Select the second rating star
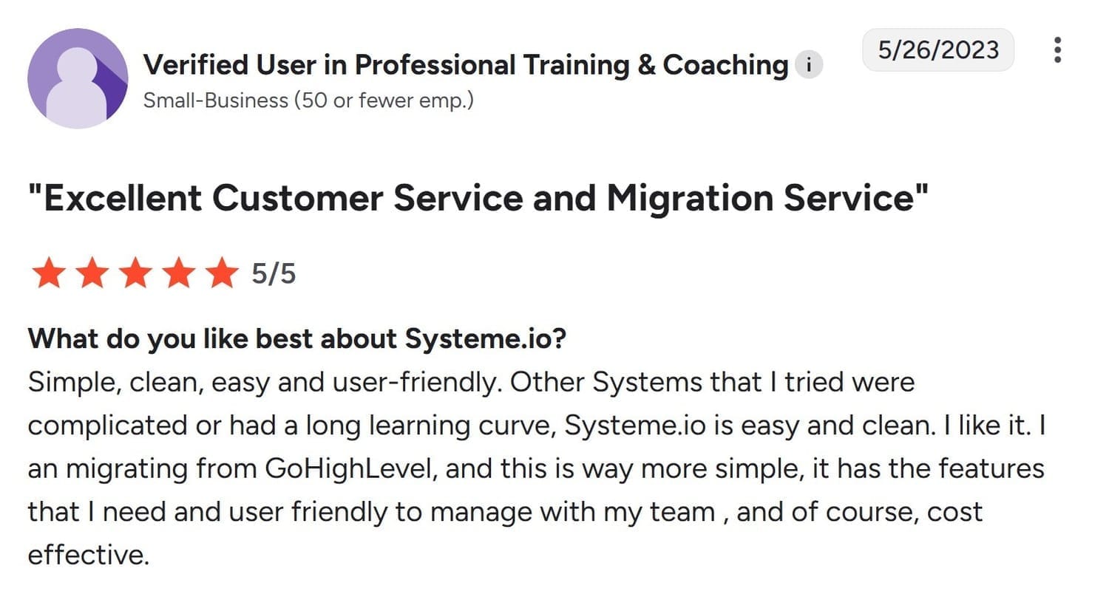Image resolution: width=1109 pixels, height=591 pixels. click(92, 273)
